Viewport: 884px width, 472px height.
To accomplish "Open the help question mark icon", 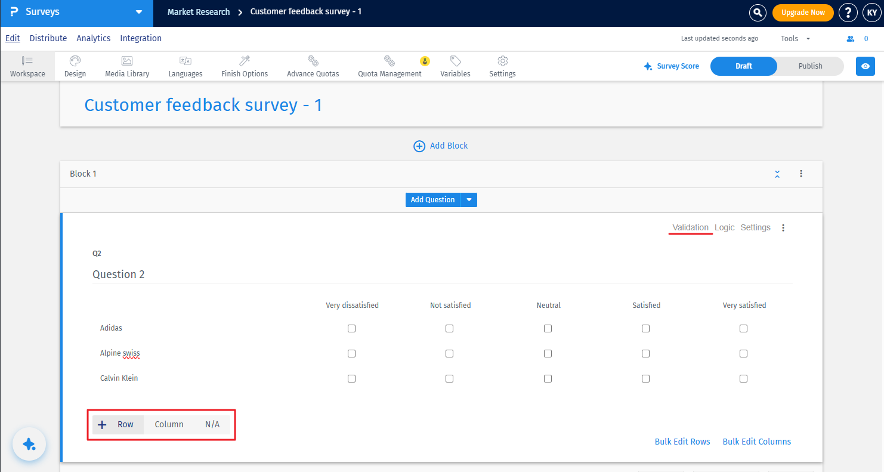I will [x=848, y=12].
